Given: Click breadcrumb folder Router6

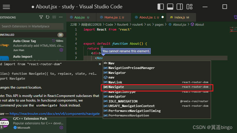Looking at the screenshot, I should (x=123, y=25).
